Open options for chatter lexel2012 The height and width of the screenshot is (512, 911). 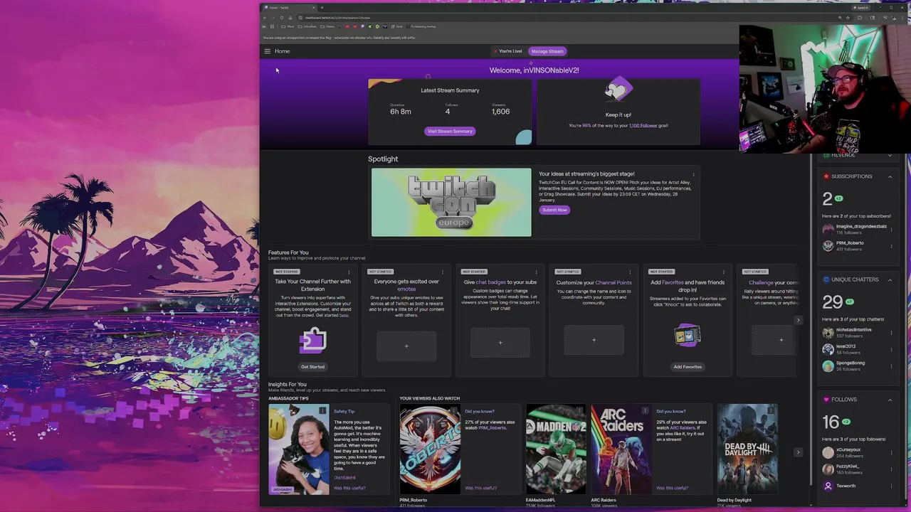892,349
